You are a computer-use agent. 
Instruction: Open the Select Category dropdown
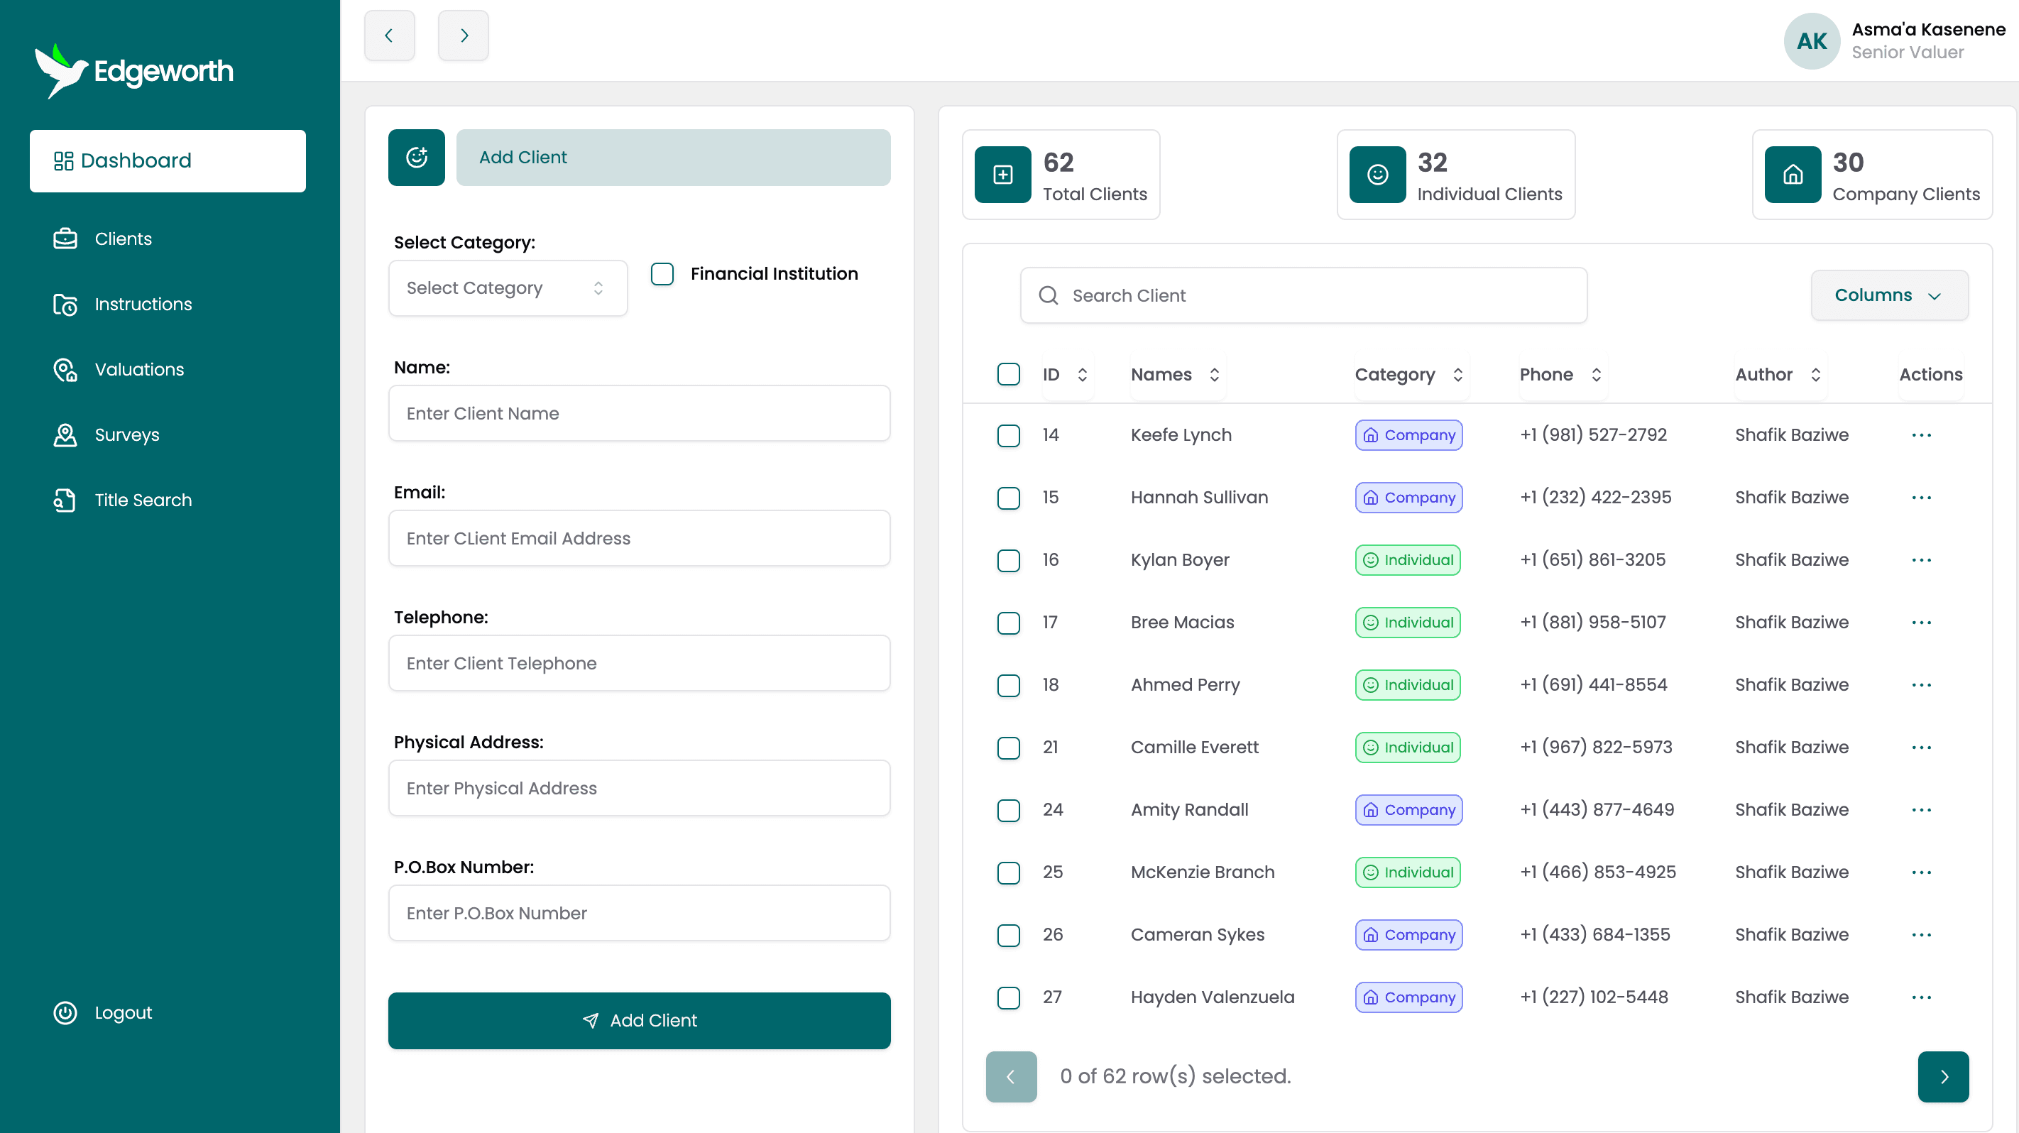[507, 288]
